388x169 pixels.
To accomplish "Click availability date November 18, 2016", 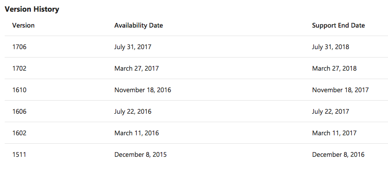I will 142,90.
